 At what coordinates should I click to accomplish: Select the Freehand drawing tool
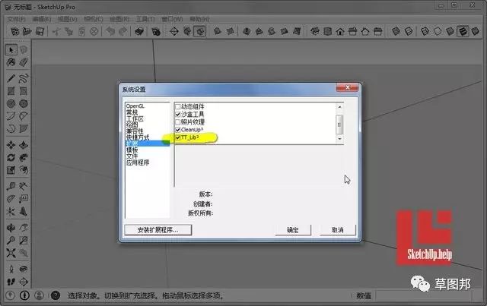(24, 78)
